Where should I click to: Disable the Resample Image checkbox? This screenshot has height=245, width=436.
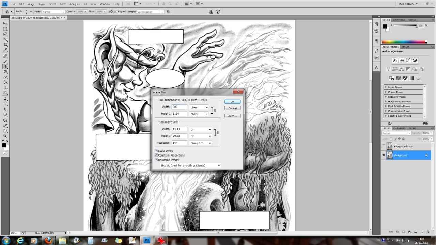click(x=156, y=160)
